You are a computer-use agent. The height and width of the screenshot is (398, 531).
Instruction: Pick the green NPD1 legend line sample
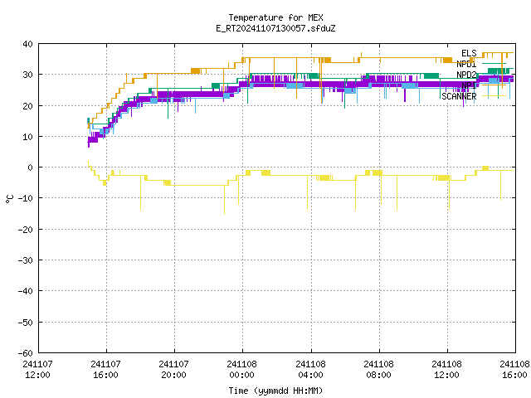494,63
